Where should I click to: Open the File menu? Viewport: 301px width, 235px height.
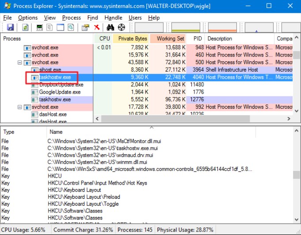(8, 18)
